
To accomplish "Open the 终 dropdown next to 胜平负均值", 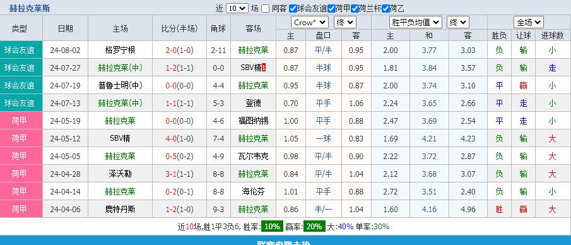I will click(458, 23).
